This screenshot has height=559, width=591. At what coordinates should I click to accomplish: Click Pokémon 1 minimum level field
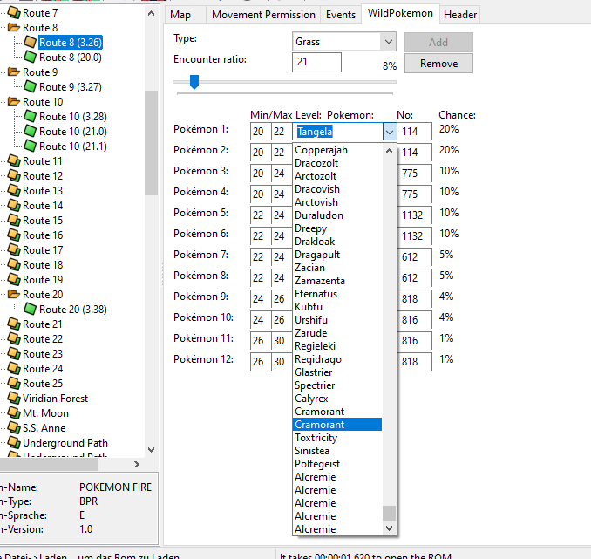259,132
